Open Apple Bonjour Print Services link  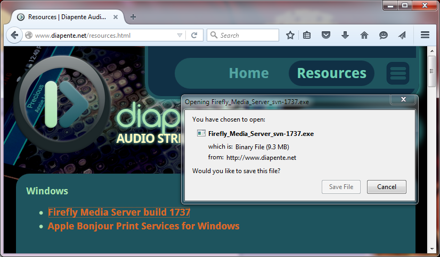tap(143, 226)
